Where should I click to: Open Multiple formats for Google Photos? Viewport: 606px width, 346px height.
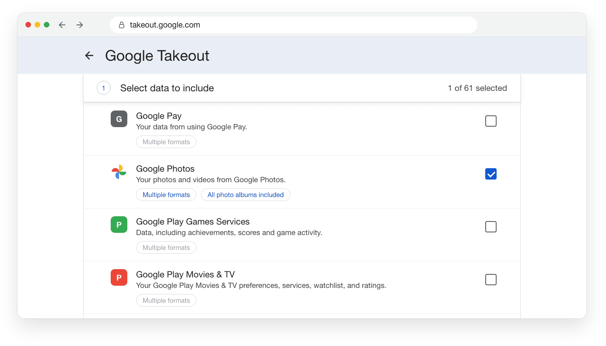166,195
